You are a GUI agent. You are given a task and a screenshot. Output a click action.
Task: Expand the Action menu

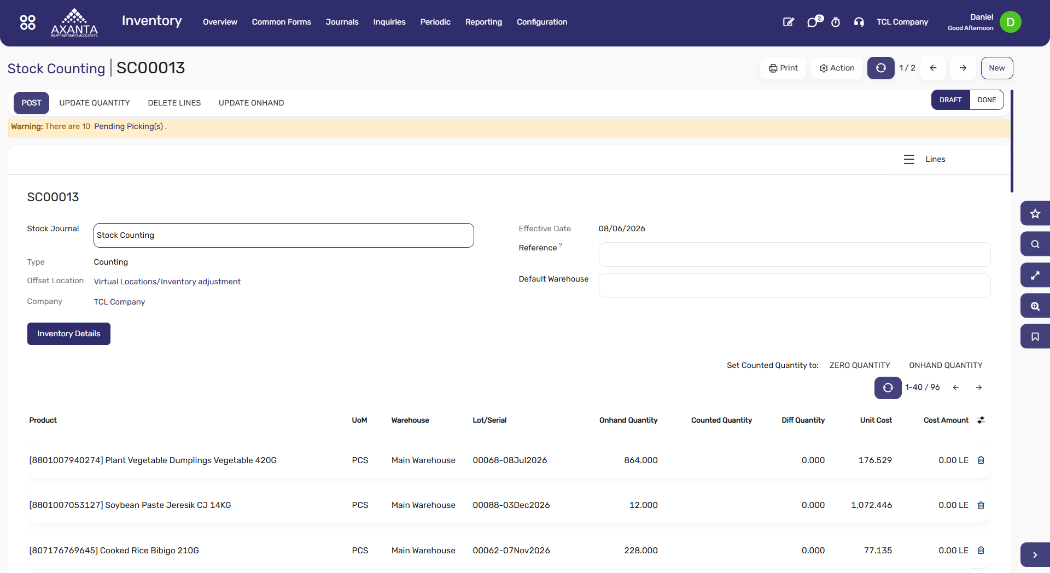[837, 68]
